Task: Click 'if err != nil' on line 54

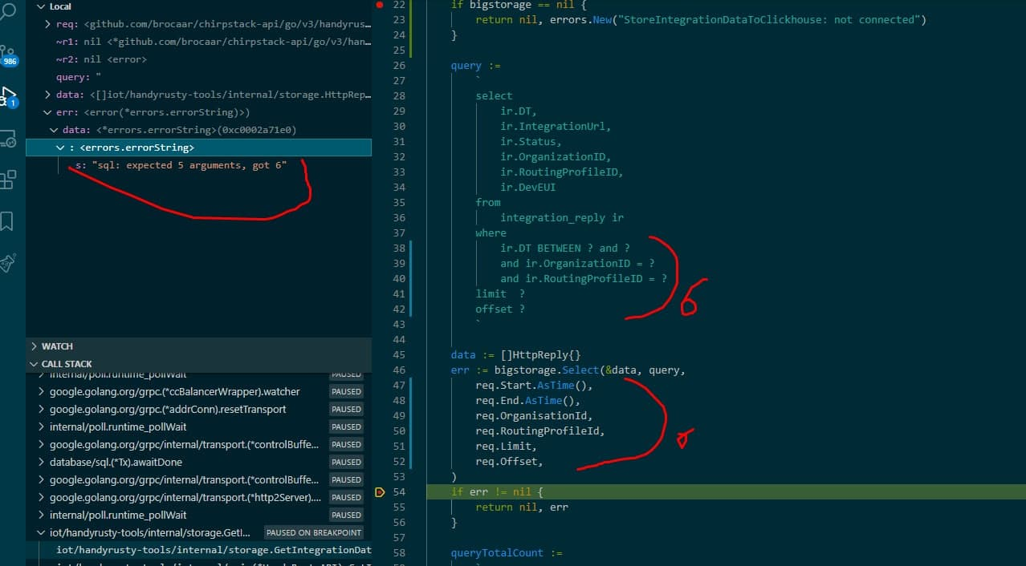Action: pyautogui.click(x=491, y=491)
